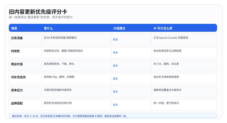This screenshot has width=227, height=123.
Task: Click the 已有流量 row label
Action: tap(17, 38)
